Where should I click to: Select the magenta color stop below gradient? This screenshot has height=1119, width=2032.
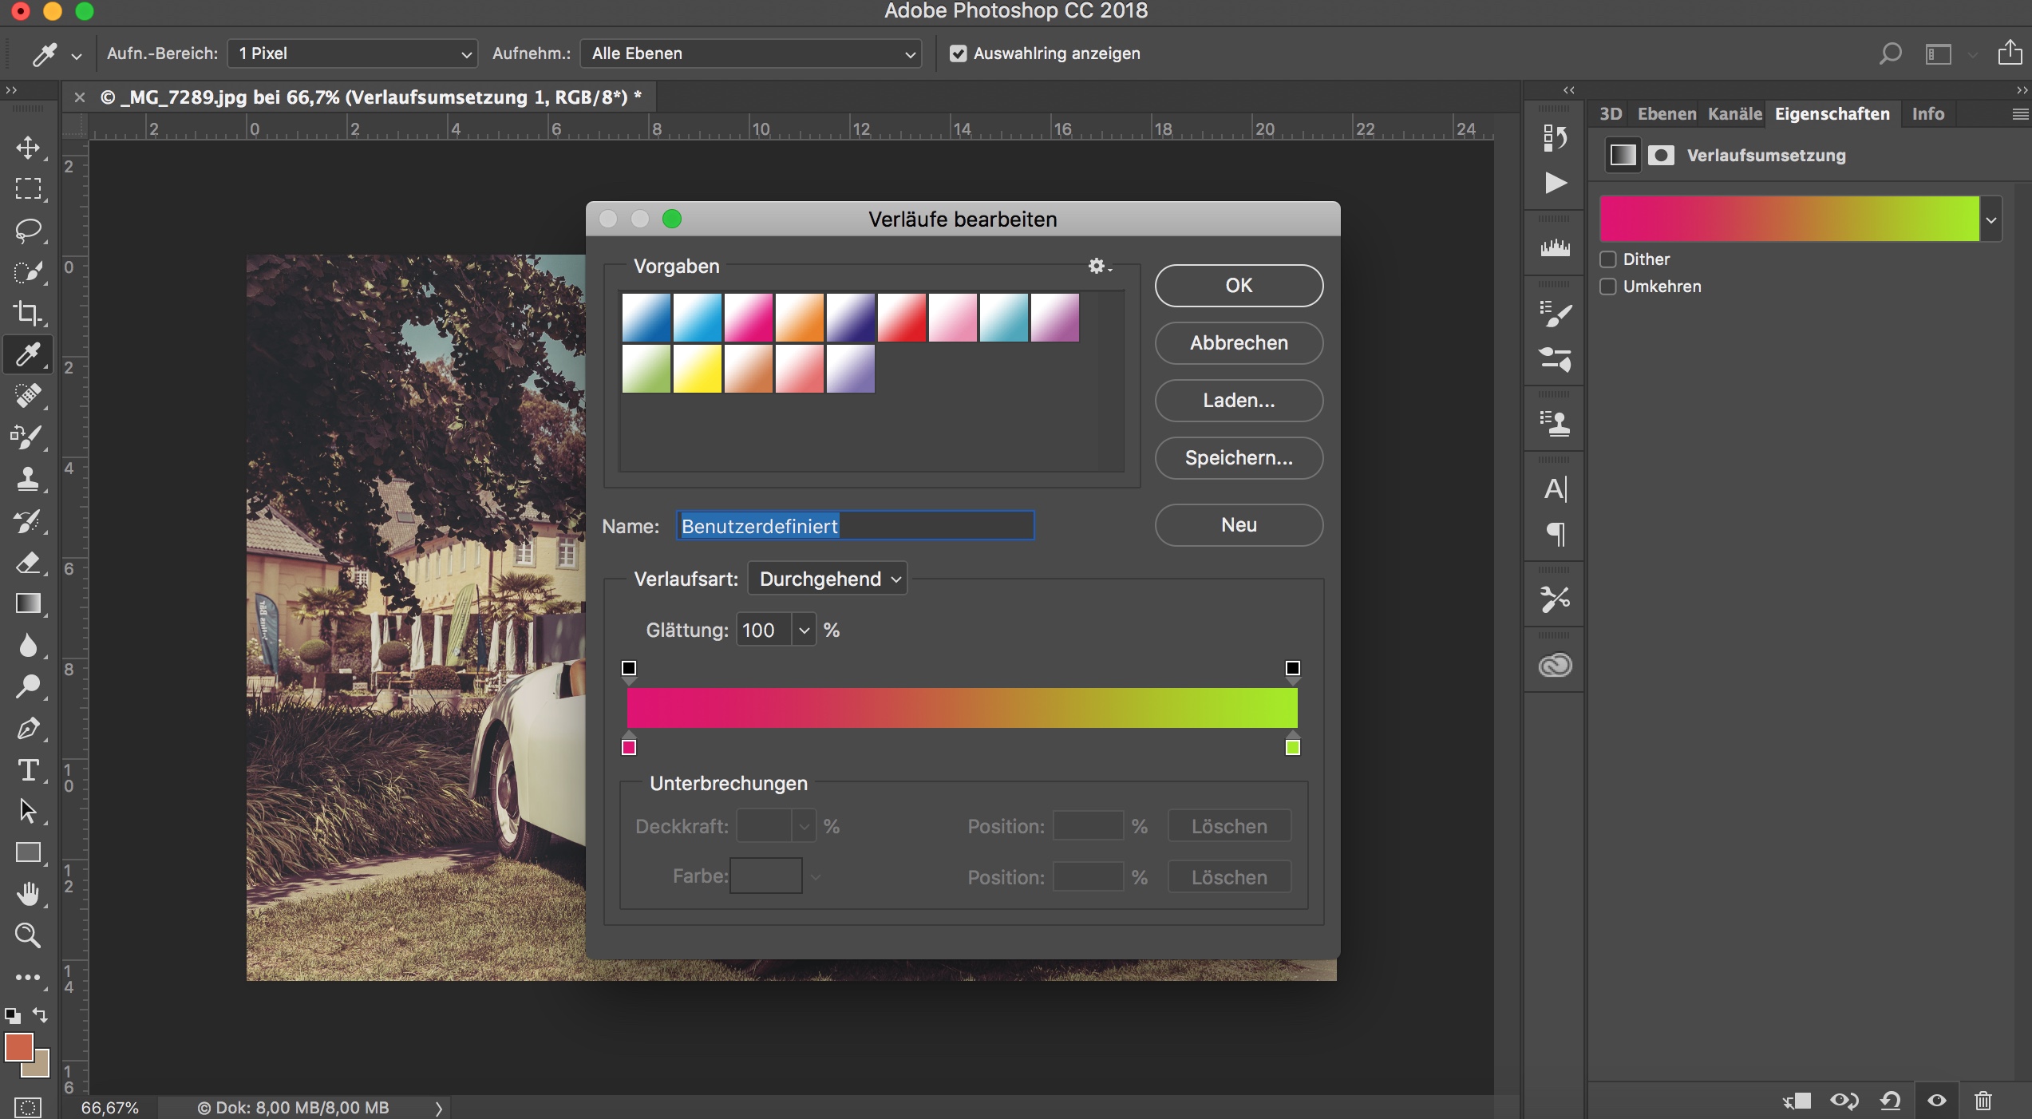pos(629,747)
